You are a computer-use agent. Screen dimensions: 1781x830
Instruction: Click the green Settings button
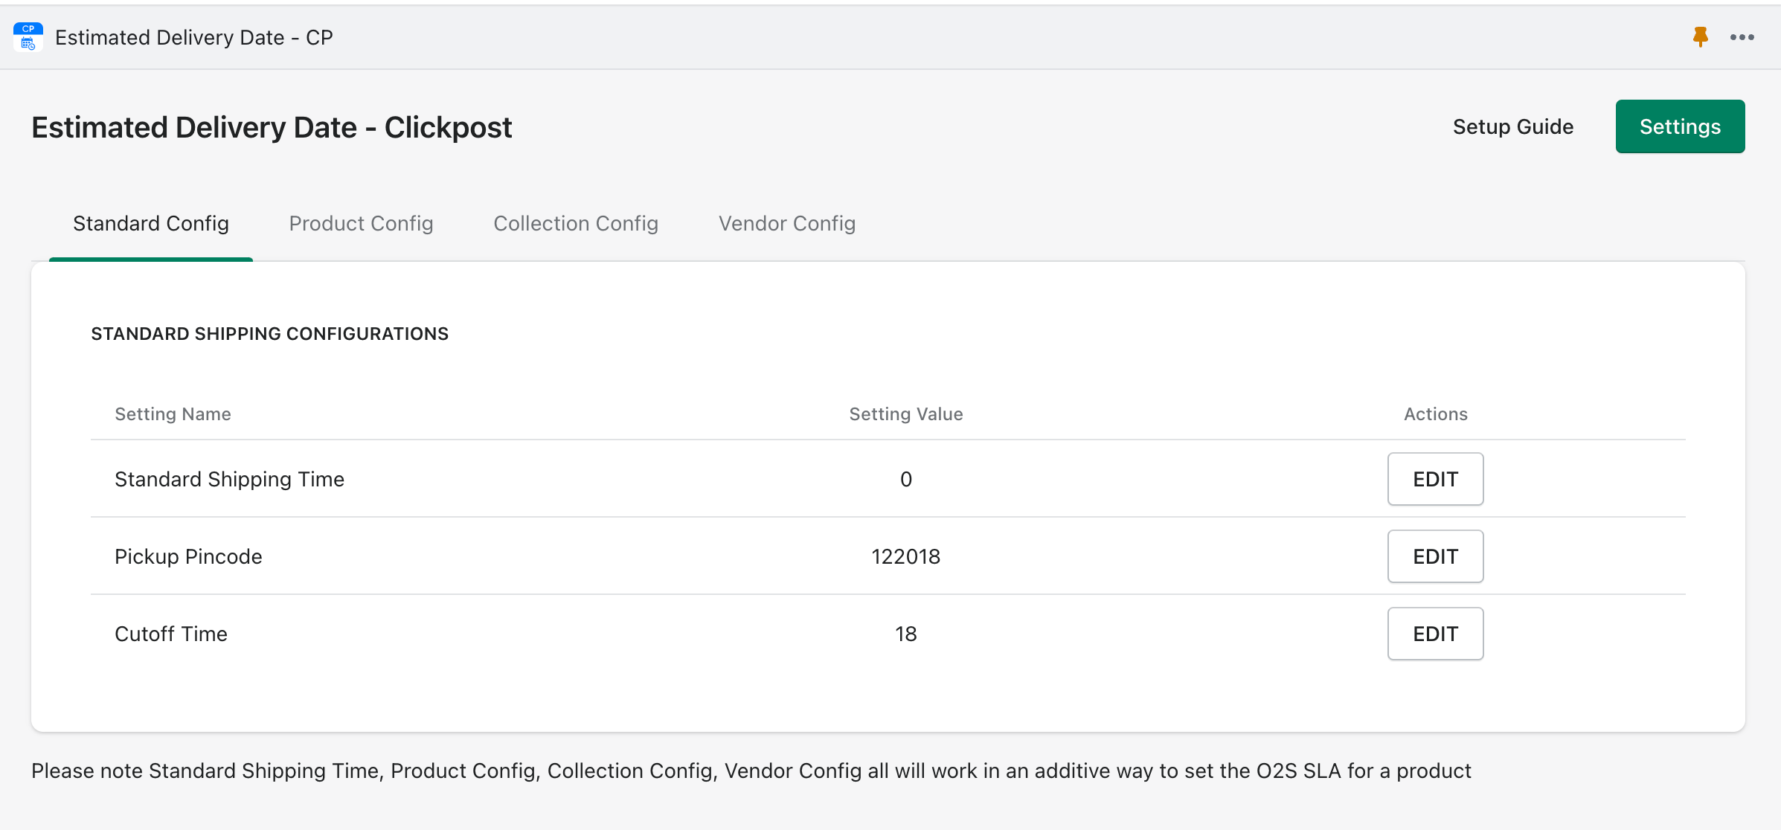click(1680, 127)
